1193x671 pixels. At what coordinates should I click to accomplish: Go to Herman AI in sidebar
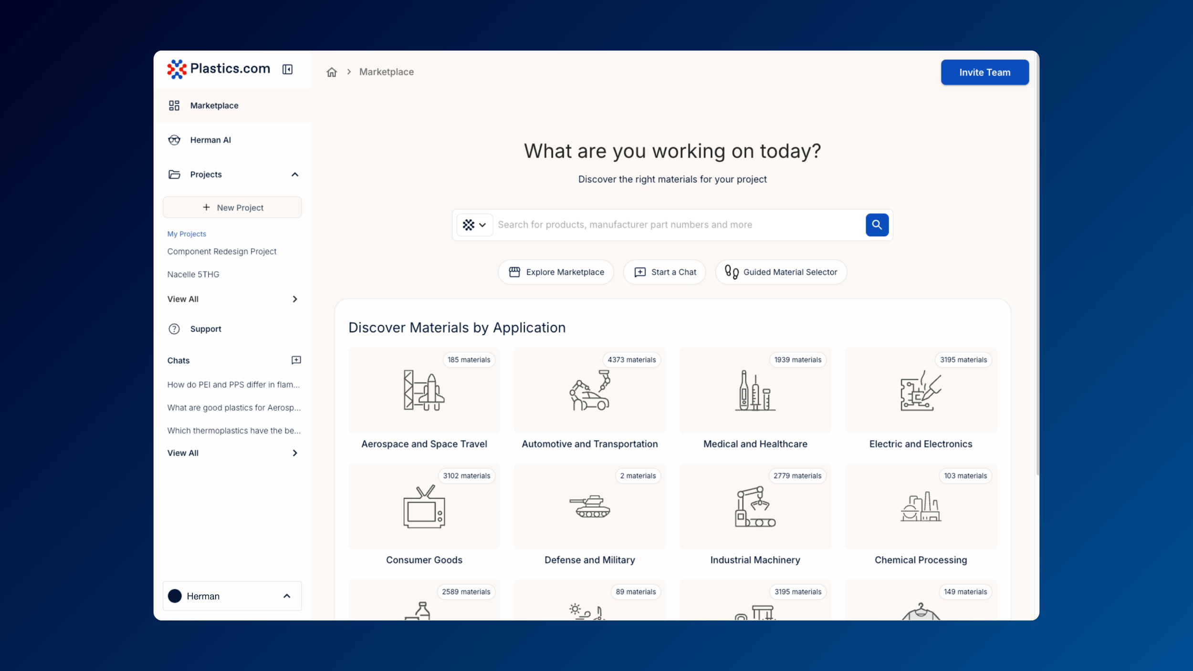210,140
